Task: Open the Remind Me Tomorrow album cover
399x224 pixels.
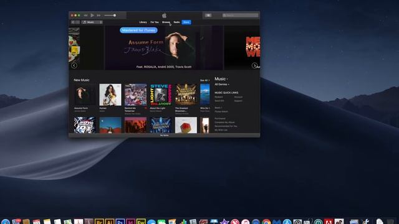Action: pos(135,95)
